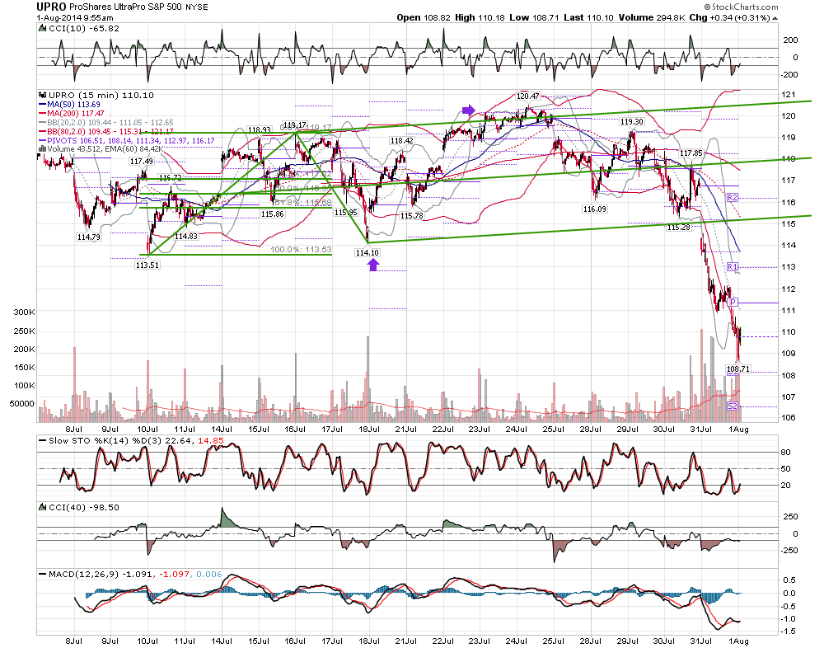824x648 pixels.
Task: Click the CCI(10) indicator panel icon
Action: coord(43,28)
